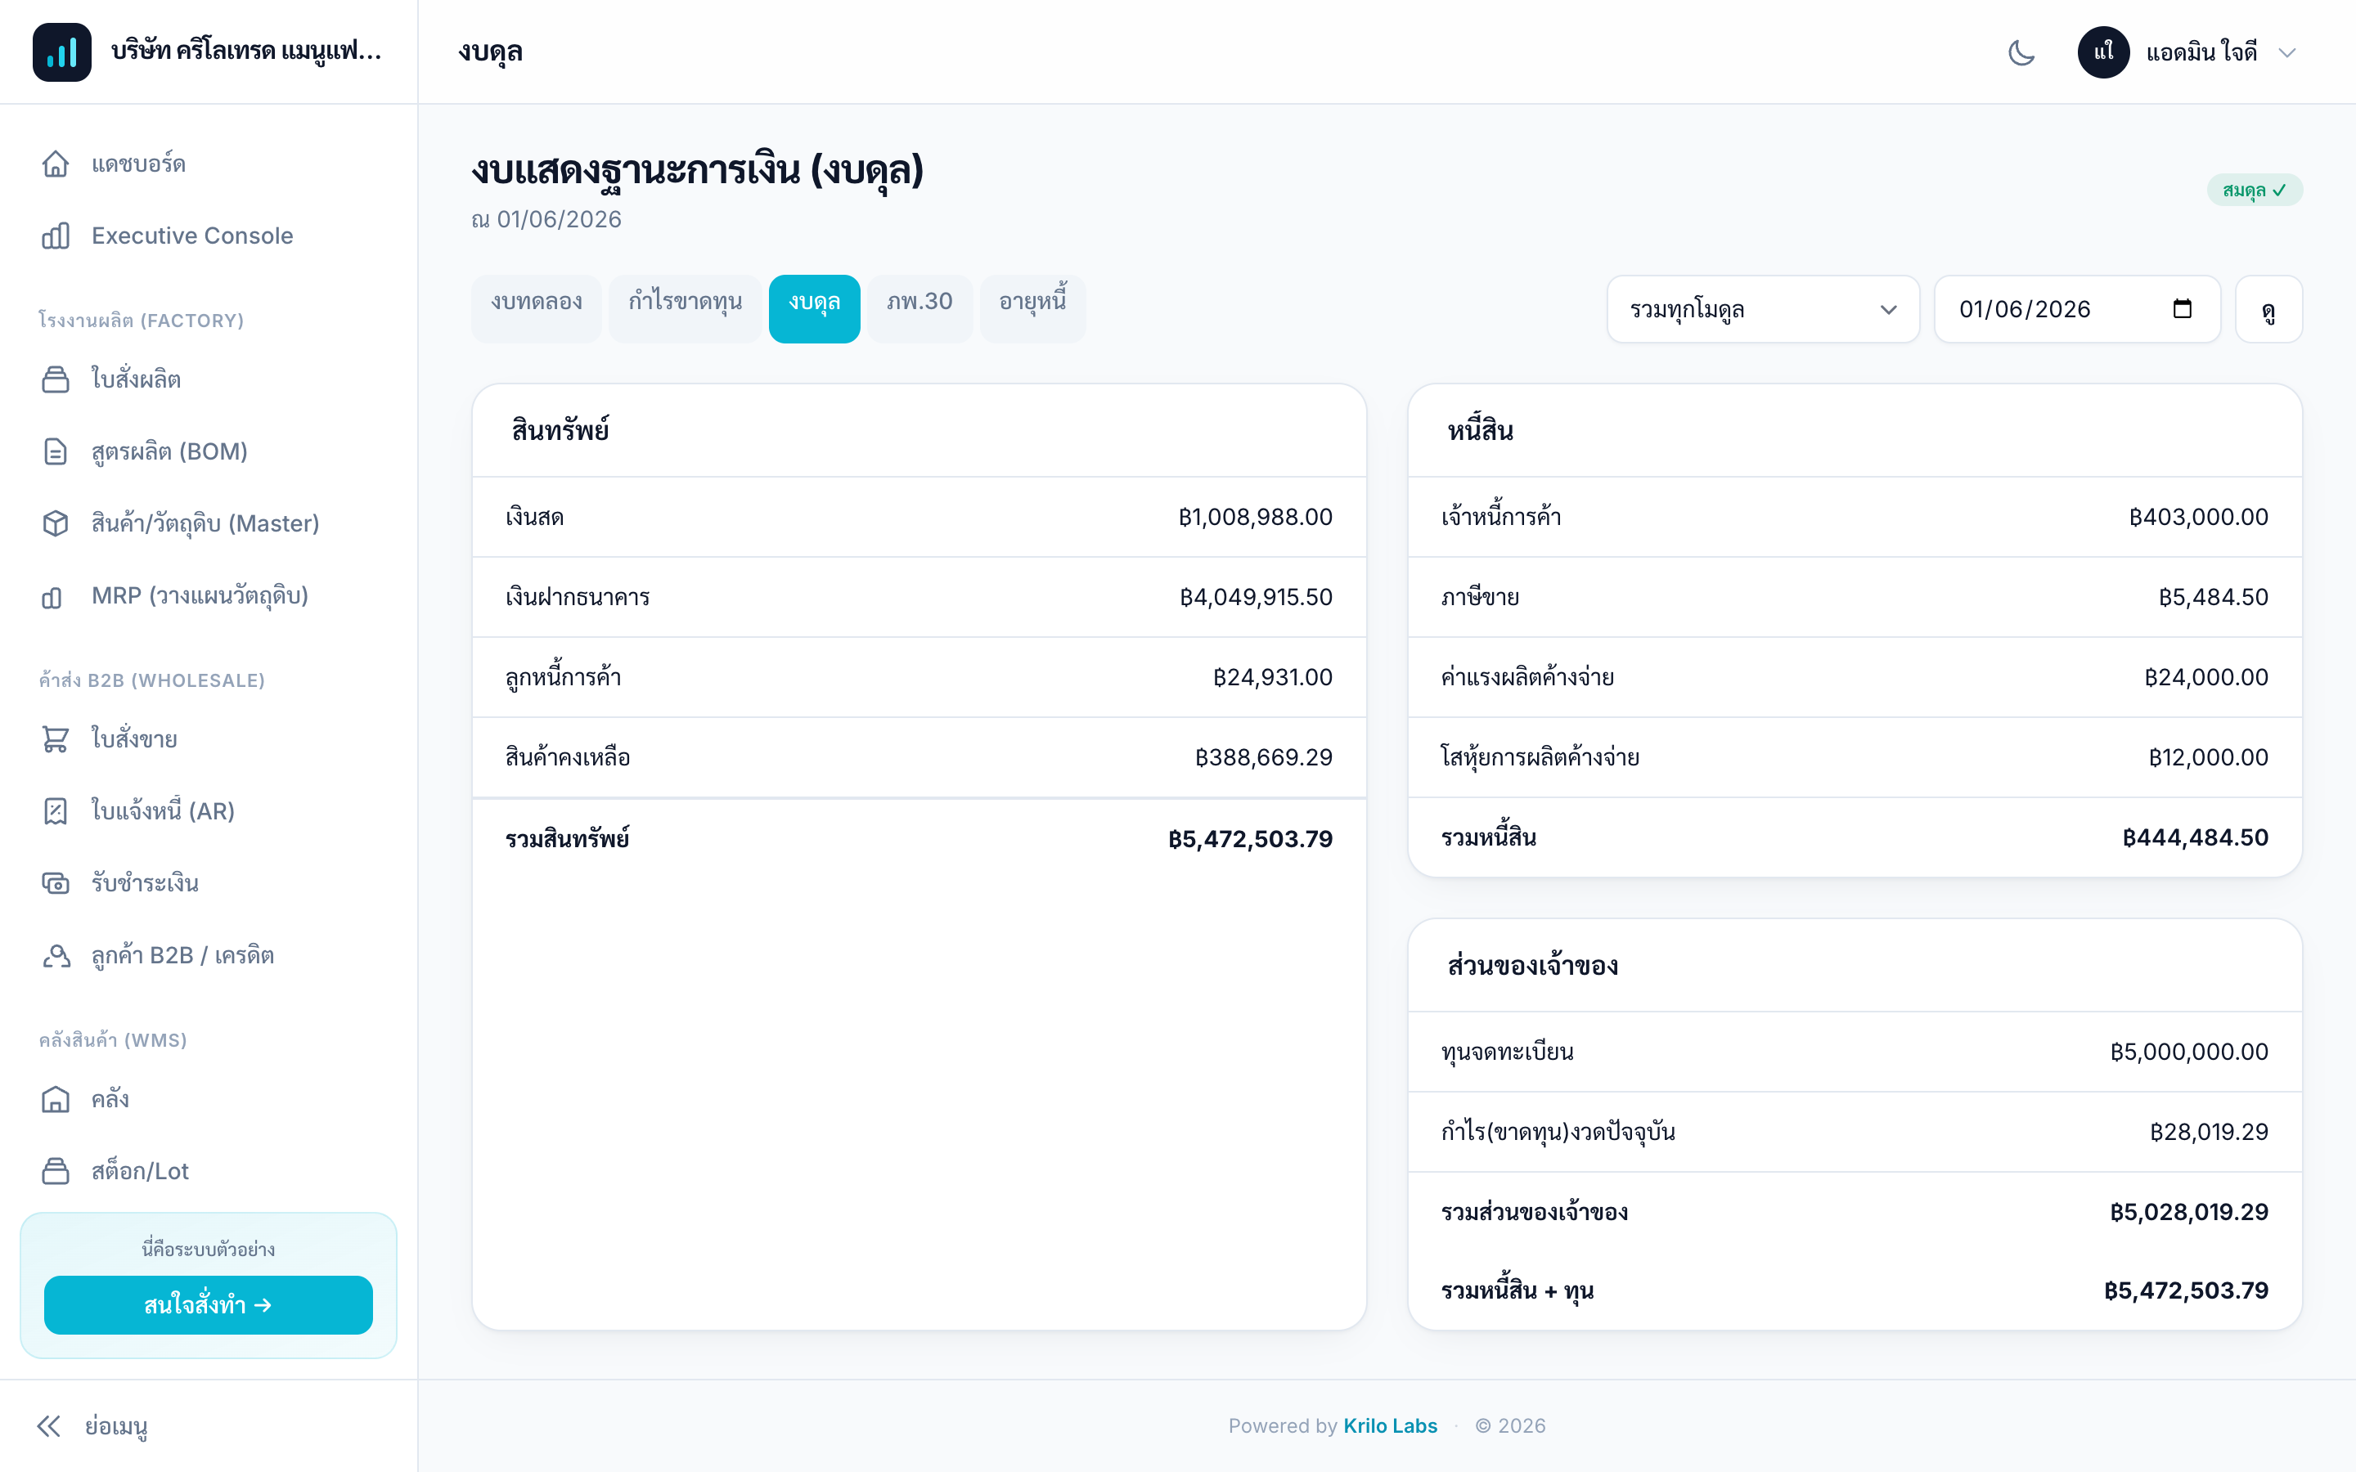Select the active งบดุล tab
Viewport: 2356px width, 1472px height.
[x=814, y=308]
